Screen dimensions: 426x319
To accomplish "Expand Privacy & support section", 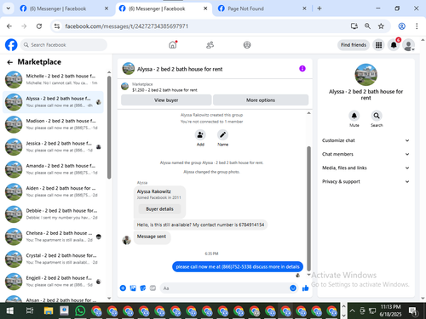I will pyautogui.click(x=366, y=181).
